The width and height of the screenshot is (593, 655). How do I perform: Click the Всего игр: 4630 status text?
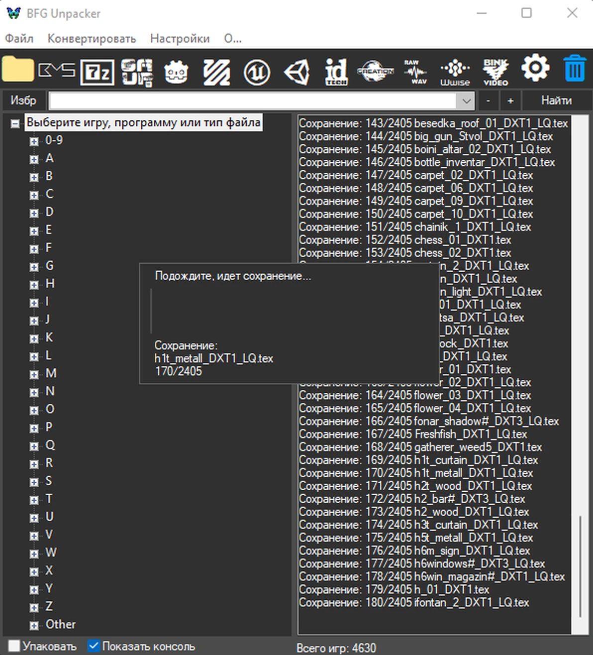[x=336, y=648]
